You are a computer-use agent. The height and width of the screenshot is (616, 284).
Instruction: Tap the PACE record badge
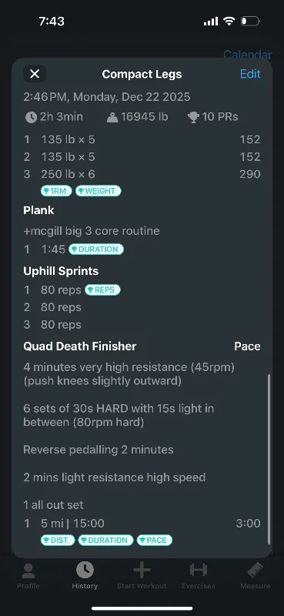coord(155,541)
